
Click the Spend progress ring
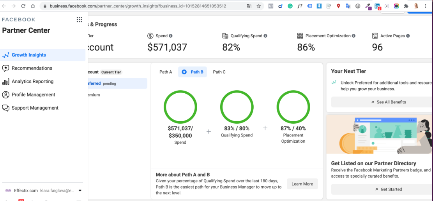pos(180,107)
